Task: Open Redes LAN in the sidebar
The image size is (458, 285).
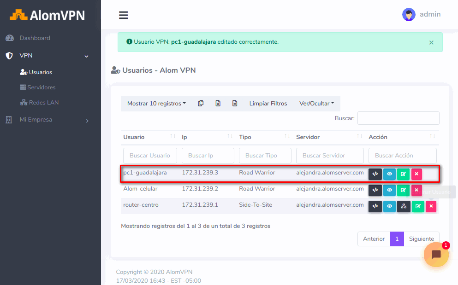Action: tap(43, 103)
